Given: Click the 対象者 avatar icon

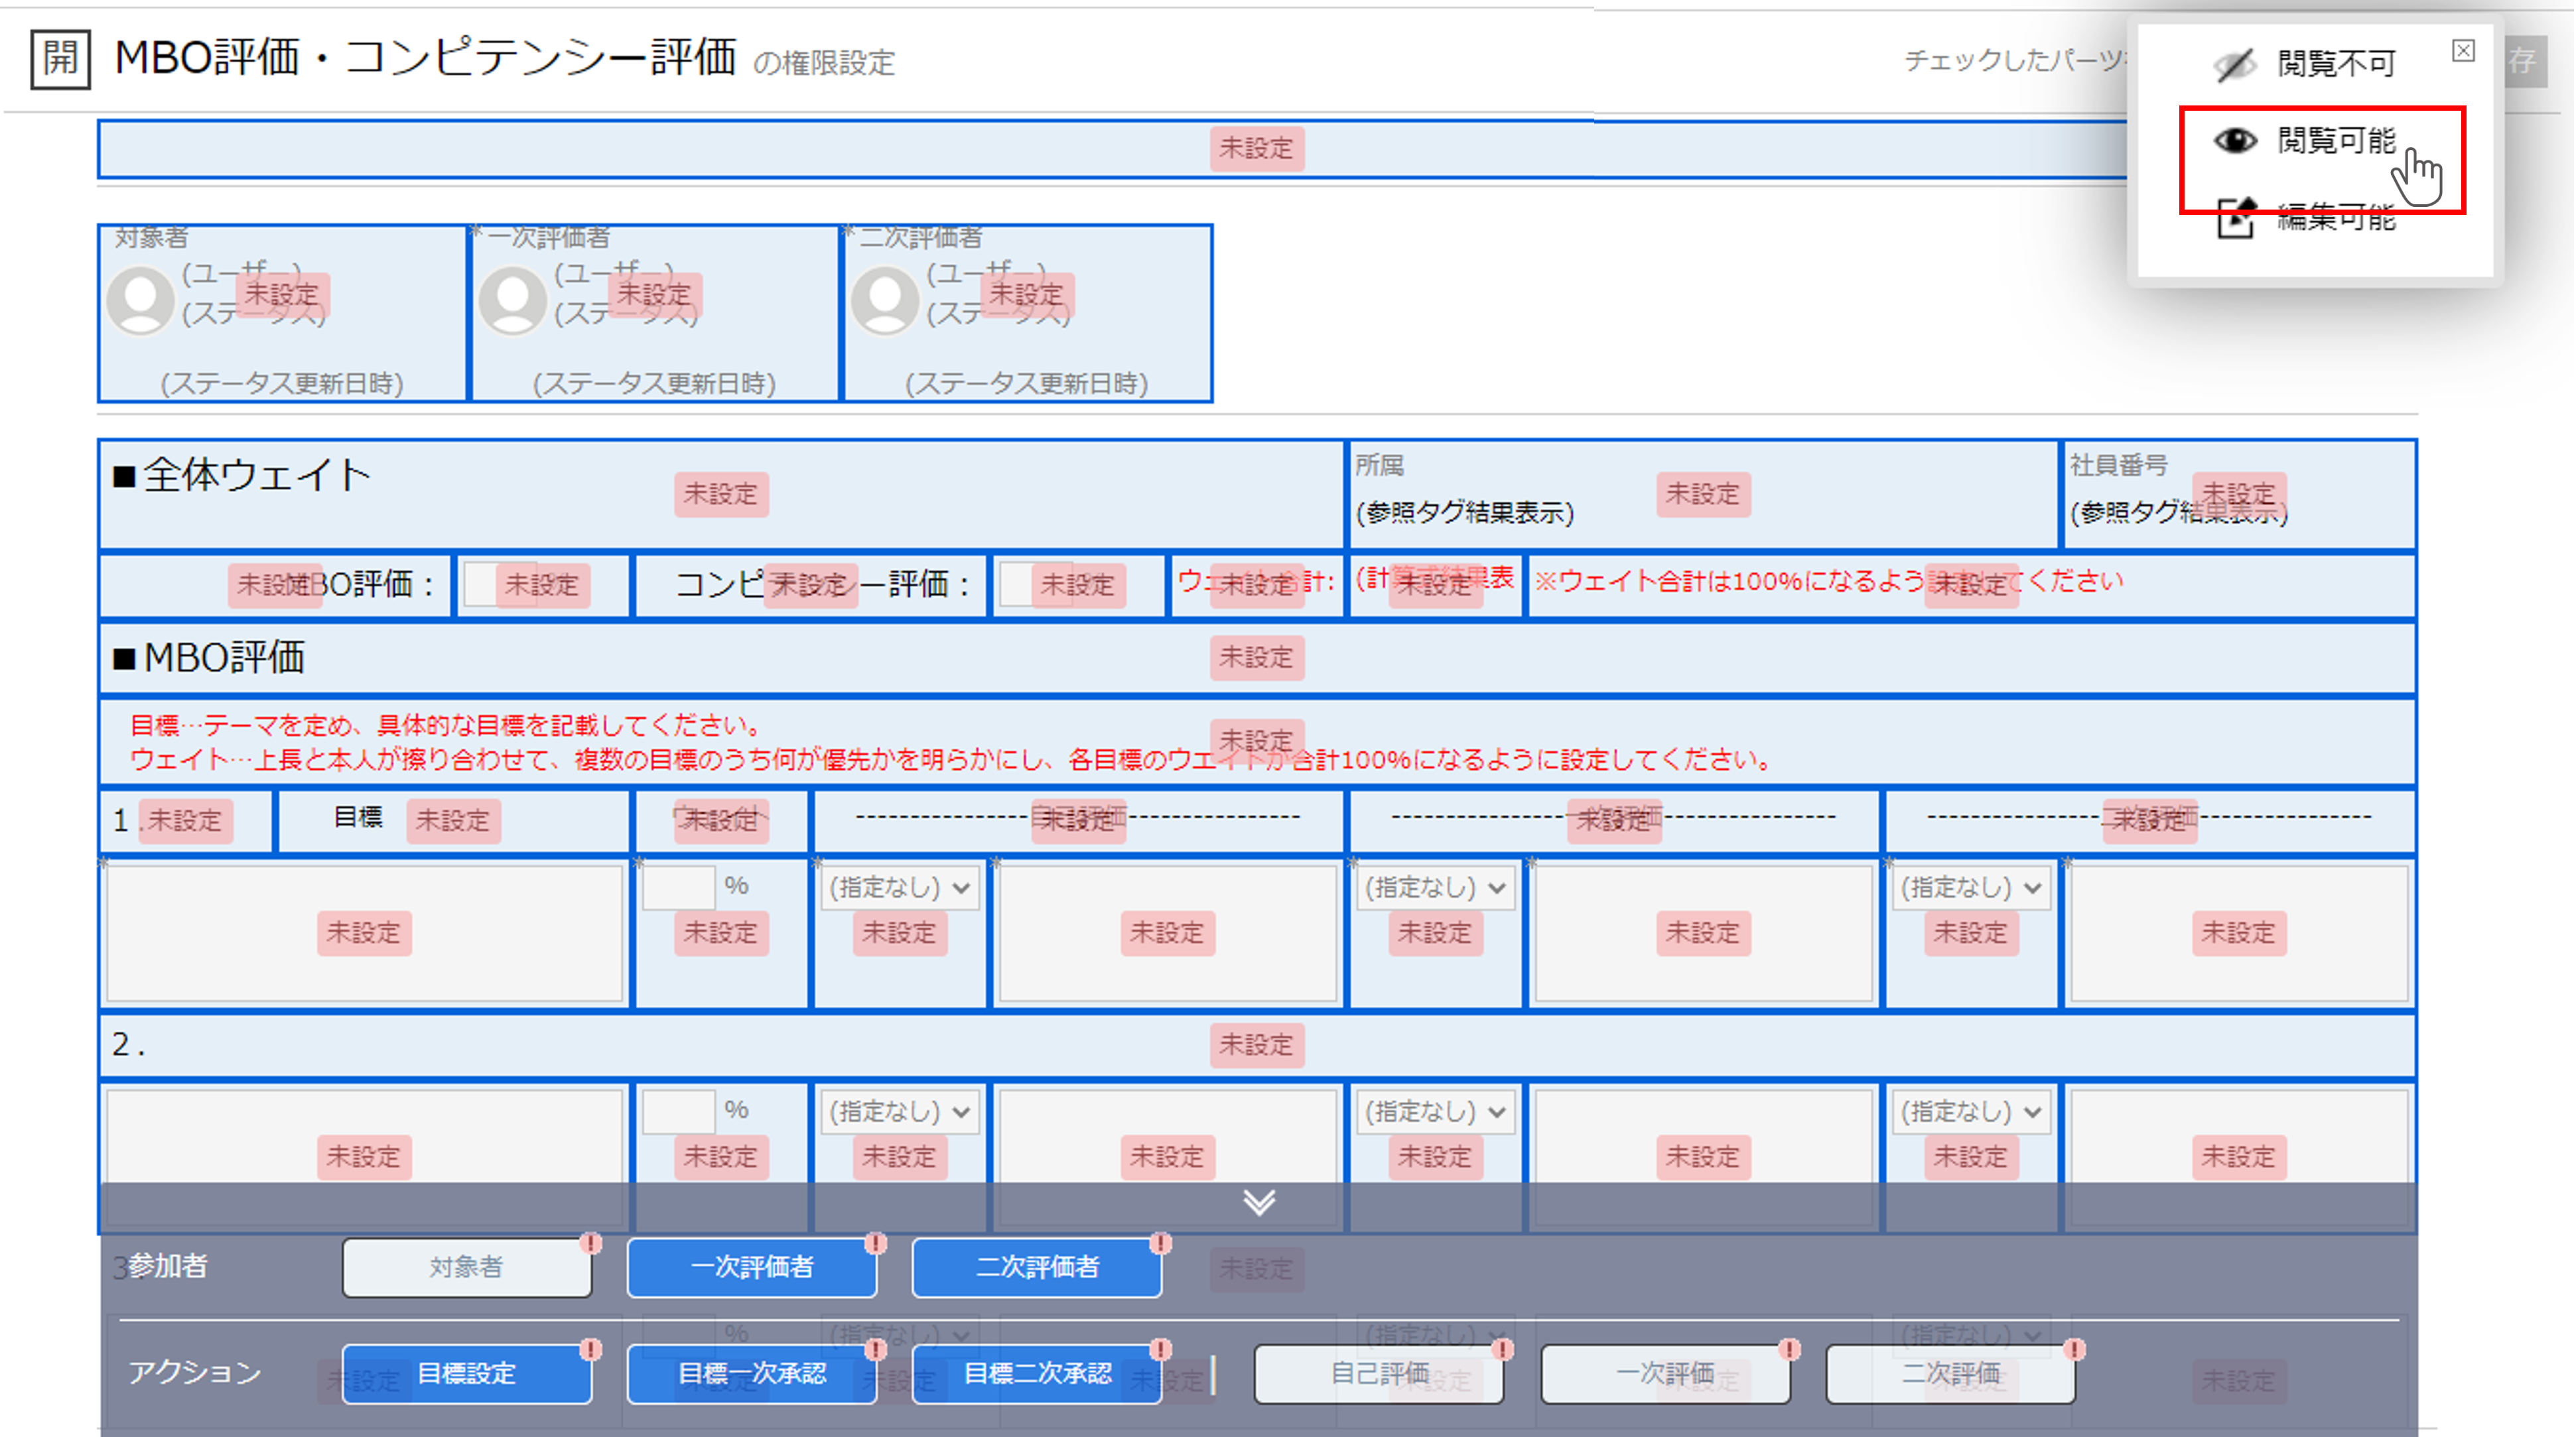Looking at the screenshot, I should point(140,300).
